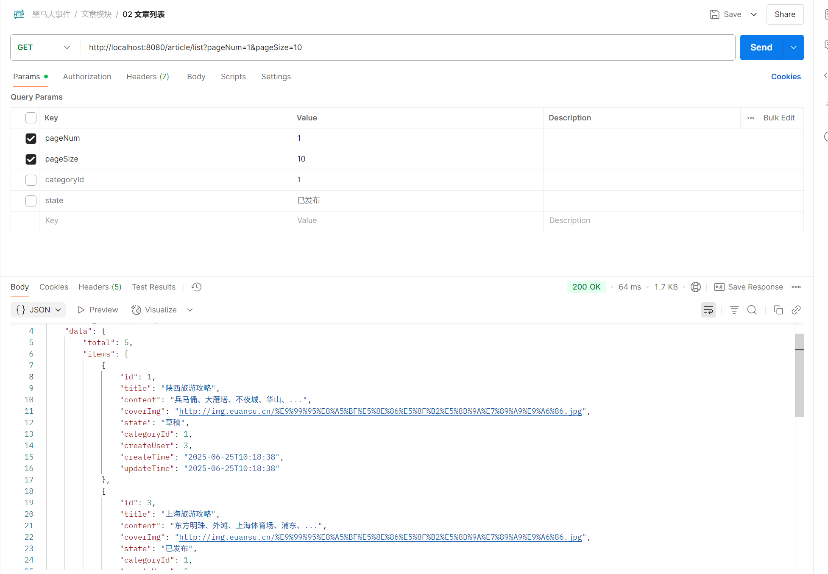Open the response Test Results tab
Screen dimensions: 828x574
point(153,287)
